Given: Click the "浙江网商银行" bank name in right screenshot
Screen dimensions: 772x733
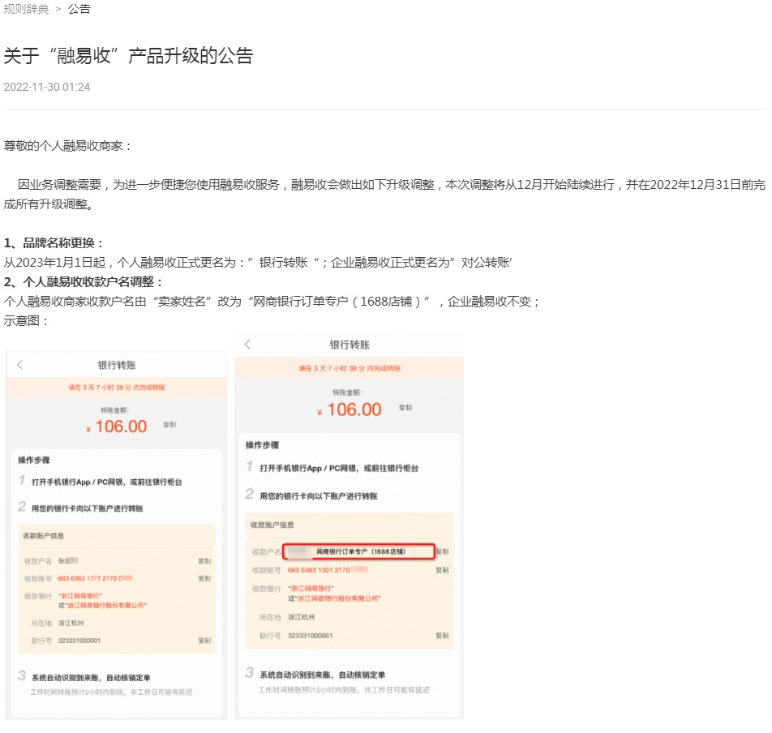Looking at the screenshot, I should coord(311,589).
